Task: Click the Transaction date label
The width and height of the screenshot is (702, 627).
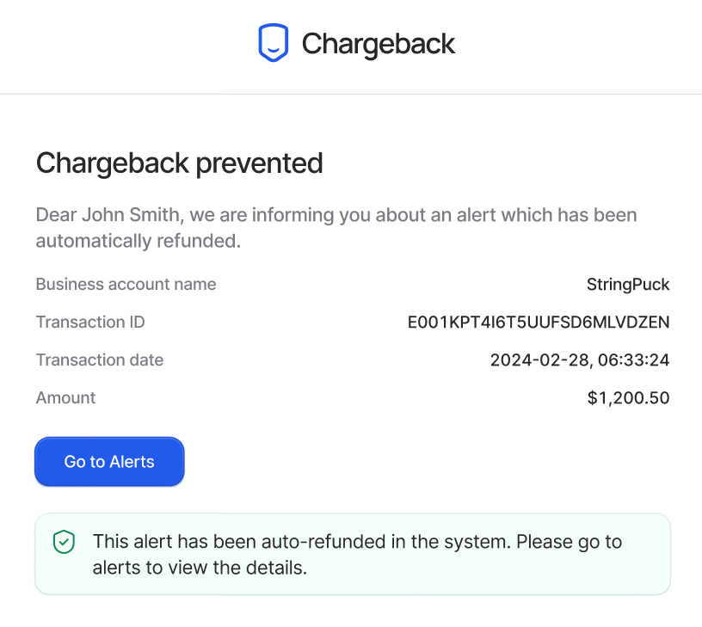Action: pos(100,360)
